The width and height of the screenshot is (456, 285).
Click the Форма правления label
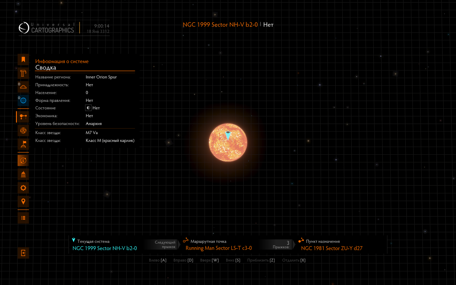click(x=53, y=100)
